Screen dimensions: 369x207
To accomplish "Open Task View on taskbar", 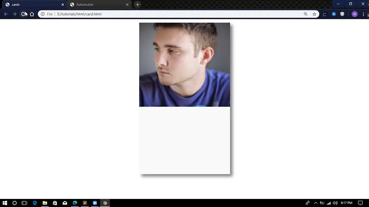I will [24, 203].
